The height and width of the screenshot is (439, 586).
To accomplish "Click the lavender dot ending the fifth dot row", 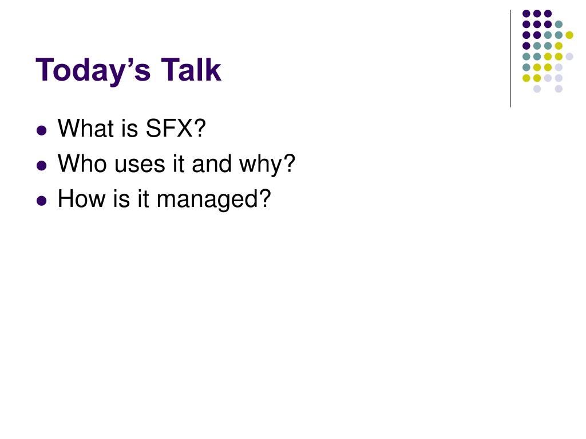I will click(x=569, y=57).
